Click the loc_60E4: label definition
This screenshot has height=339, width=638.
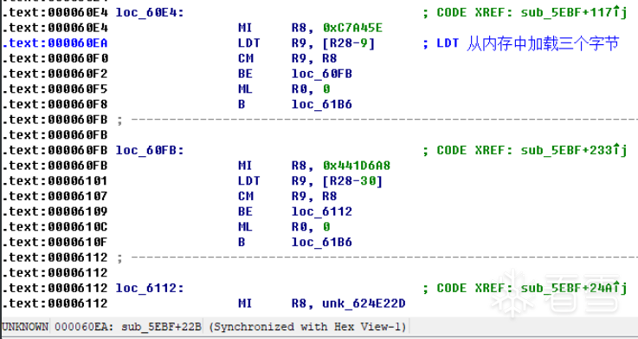(150, 13)
